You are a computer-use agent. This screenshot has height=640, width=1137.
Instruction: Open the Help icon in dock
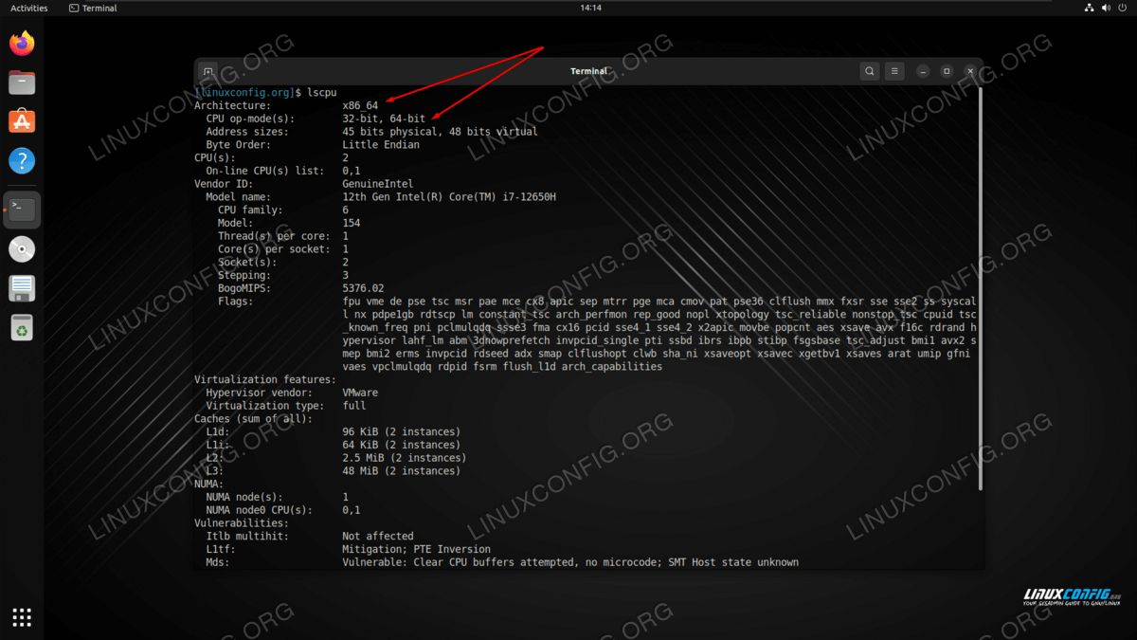(22, 160)
